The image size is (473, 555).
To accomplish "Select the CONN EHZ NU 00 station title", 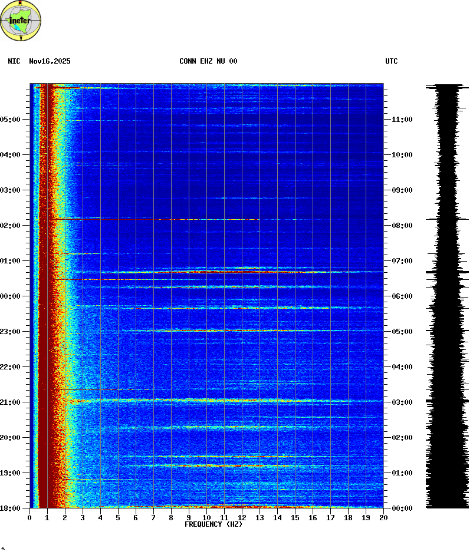I will (208, 61).
